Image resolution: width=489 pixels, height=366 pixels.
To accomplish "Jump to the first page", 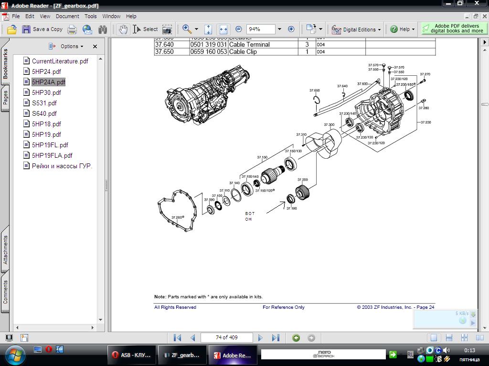I will click(177, 338).
